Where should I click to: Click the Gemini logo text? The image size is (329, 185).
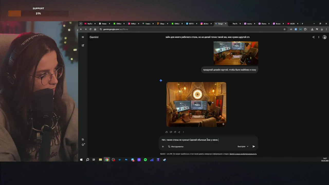tap(94, 37)
